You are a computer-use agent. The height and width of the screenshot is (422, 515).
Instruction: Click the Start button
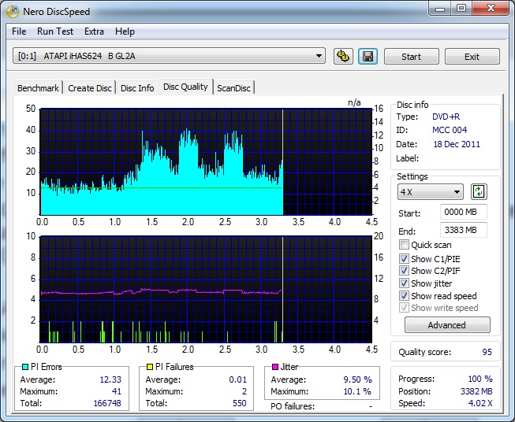(411, 57)
